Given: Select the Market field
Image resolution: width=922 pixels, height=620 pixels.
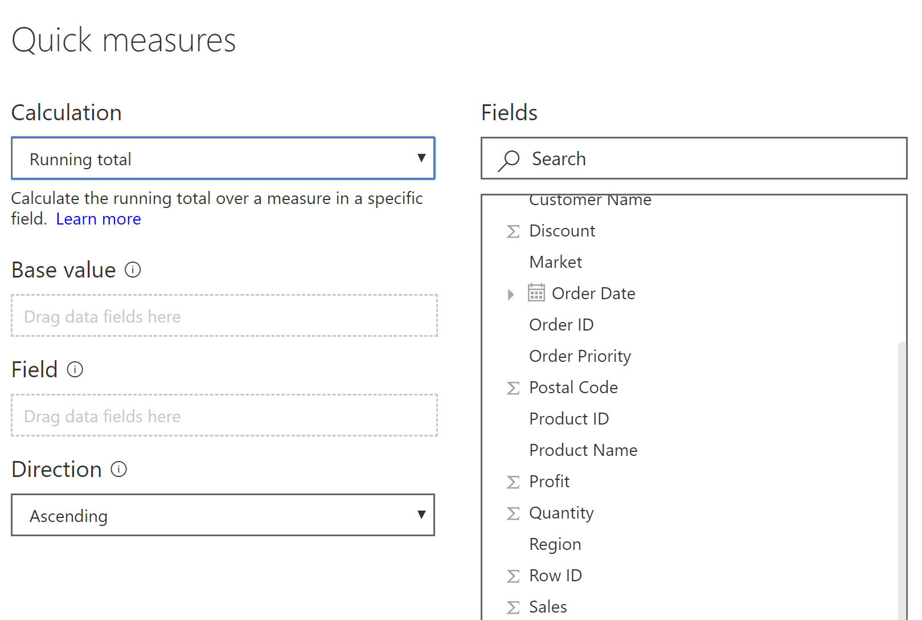Looking at the screenshot, I should pos(555,262).
